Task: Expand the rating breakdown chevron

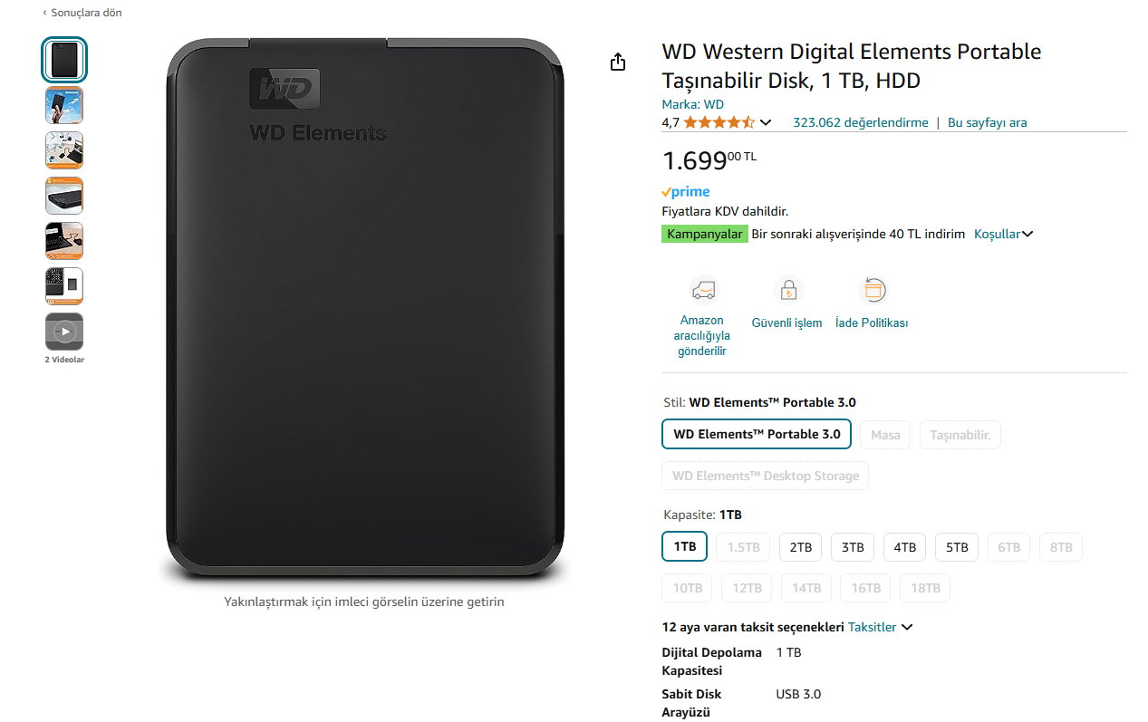Action: pos(766,122)
